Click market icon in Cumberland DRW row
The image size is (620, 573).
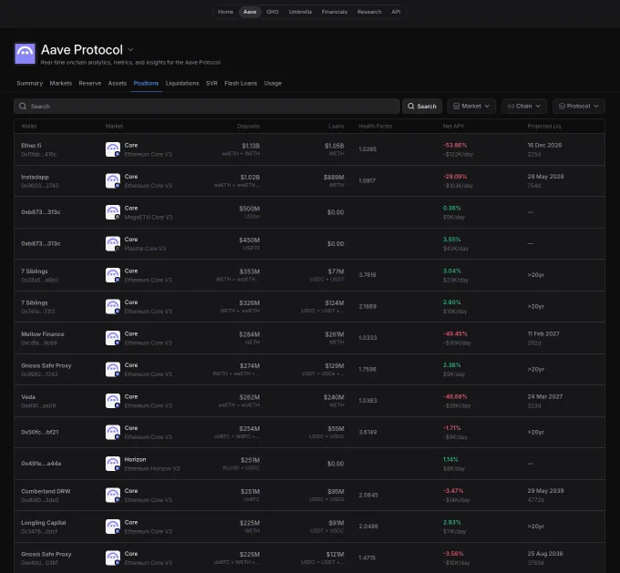click(113, 495)
